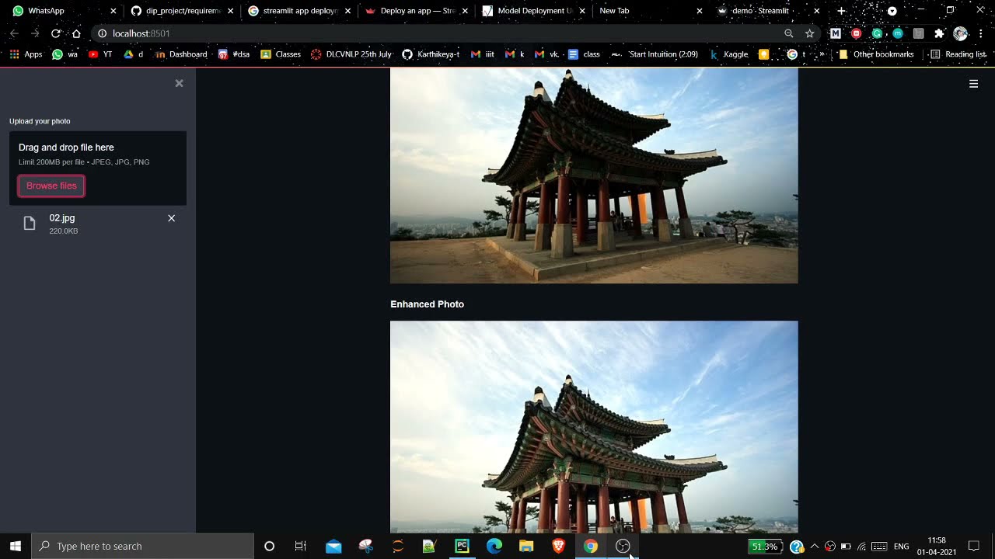Expand the Other bookmarks folder
Viewport: 995px width, 559px height.
pyautogui.click(x=876, y=54)
